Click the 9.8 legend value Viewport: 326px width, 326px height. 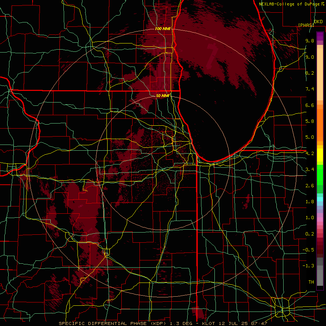310,41
